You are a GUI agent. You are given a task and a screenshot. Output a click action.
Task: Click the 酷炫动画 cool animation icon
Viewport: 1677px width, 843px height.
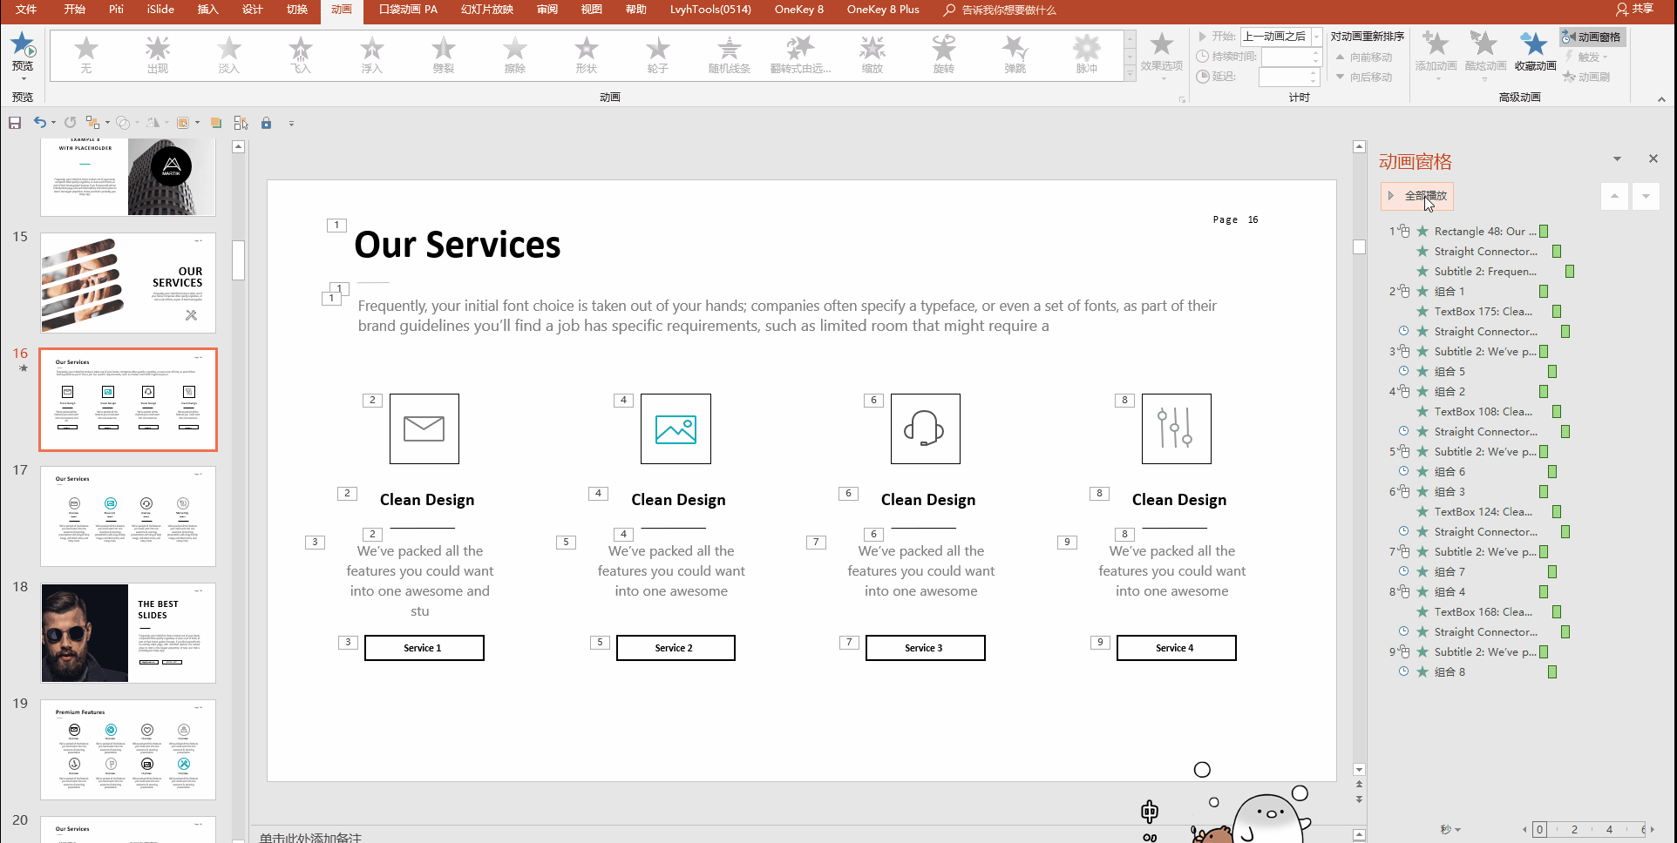pyautogui.click(x=1484, y=44)
